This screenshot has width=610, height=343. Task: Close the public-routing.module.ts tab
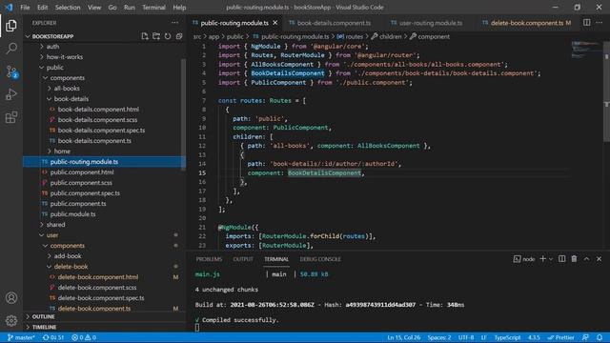pos(275,23)
